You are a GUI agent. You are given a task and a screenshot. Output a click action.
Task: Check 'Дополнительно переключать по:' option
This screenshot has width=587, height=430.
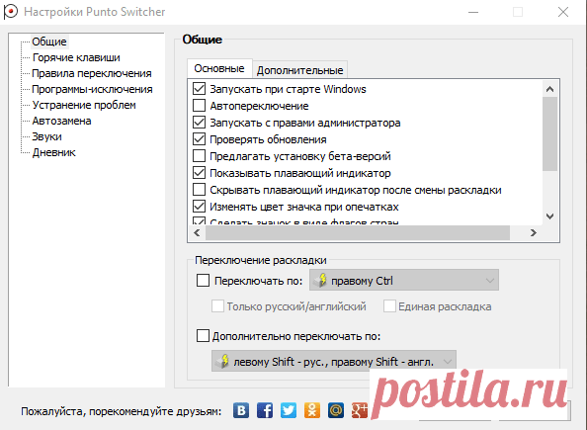point(203,336)
